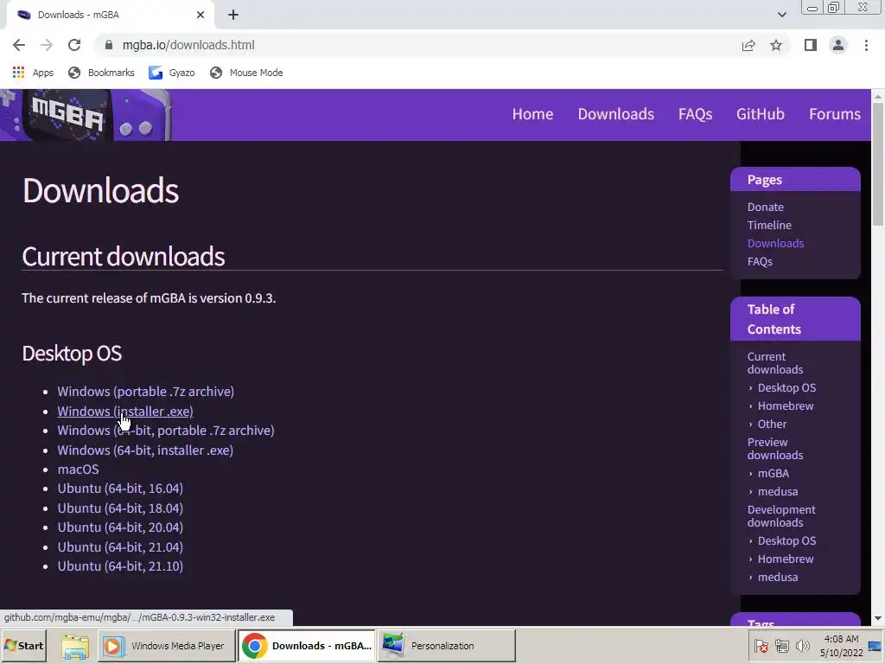Image resolution: width=885 pixels, height=664 pixels.
Task: Select the Downloads - mGBA browser tab
Action: tap(110, 16)
